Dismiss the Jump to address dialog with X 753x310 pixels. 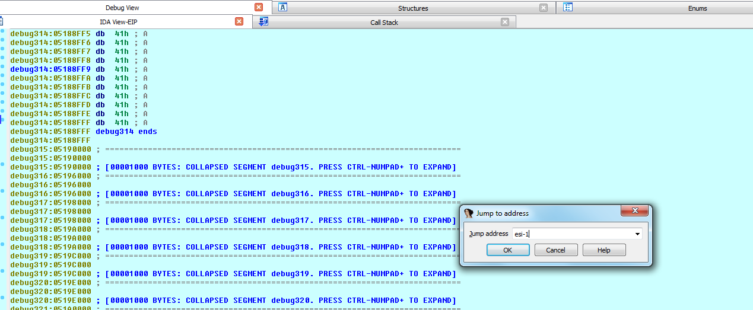coord(634,213)
